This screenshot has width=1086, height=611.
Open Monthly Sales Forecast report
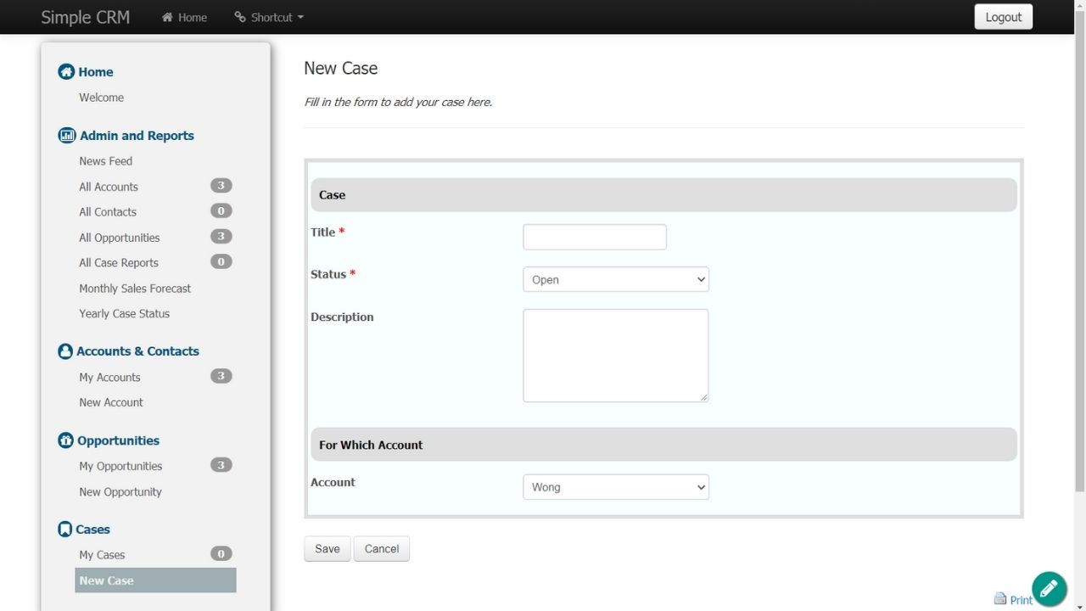(135, 289)
